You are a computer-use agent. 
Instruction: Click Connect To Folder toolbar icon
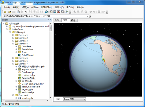pos(10,12)
